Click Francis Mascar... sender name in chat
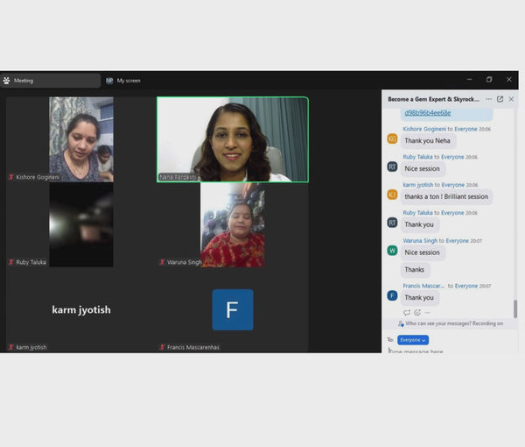 [x=423, y=286]
